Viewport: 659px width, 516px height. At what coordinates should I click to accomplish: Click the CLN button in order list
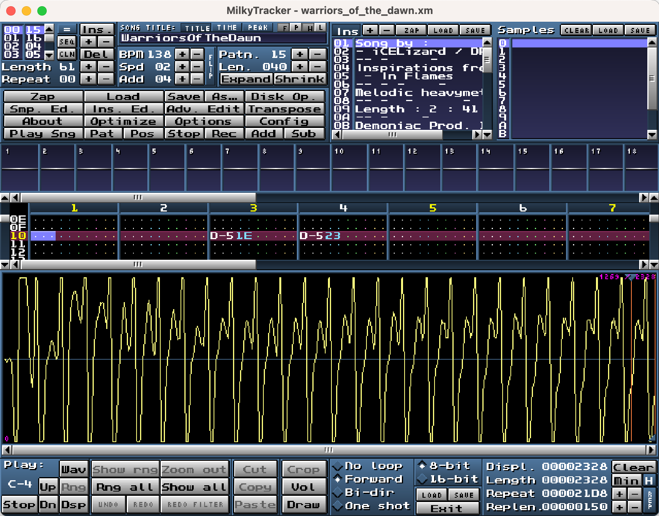pos(67,54)
